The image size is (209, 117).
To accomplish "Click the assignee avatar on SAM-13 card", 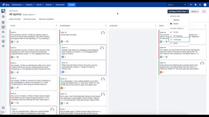I will click(103, 79).
